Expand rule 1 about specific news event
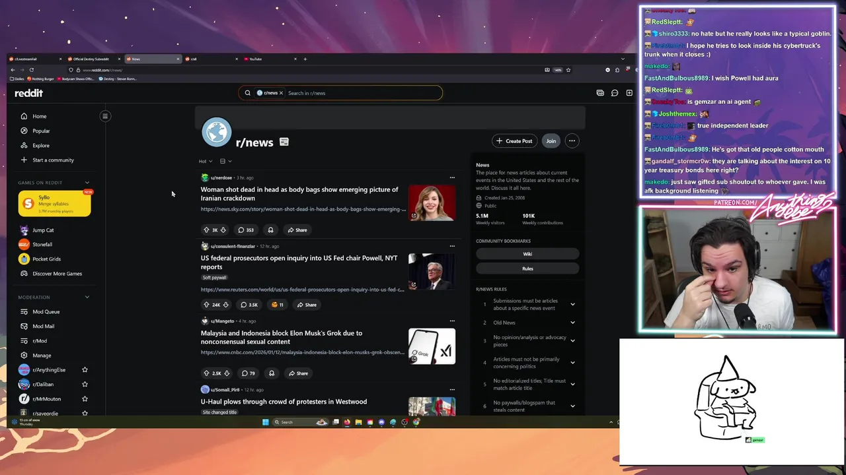Image resolution: width=846 pixels, height=475 pixels. click(572, 304)
